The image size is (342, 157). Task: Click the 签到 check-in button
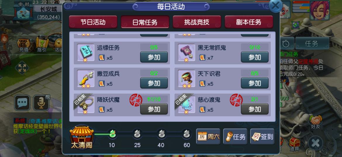coord(262,137)
